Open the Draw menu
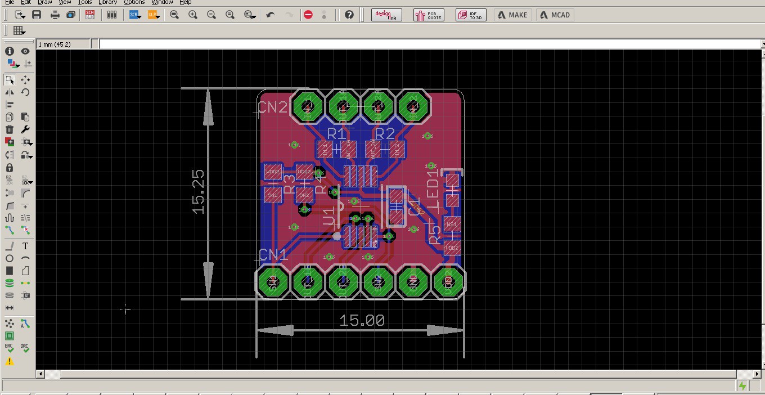This screenshot has width=765, height=395. tap(45, 2)
